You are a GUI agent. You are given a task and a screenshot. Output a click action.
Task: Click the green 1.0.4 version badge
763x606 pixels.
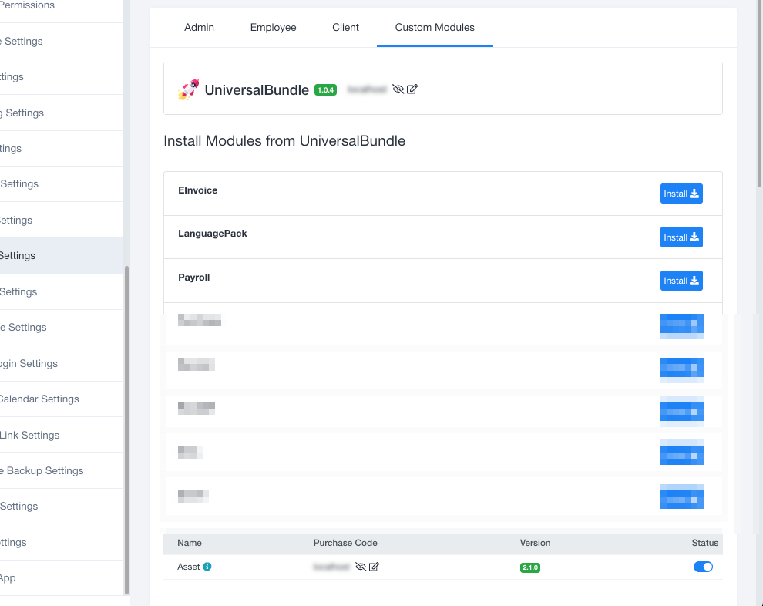coord(325,90)
